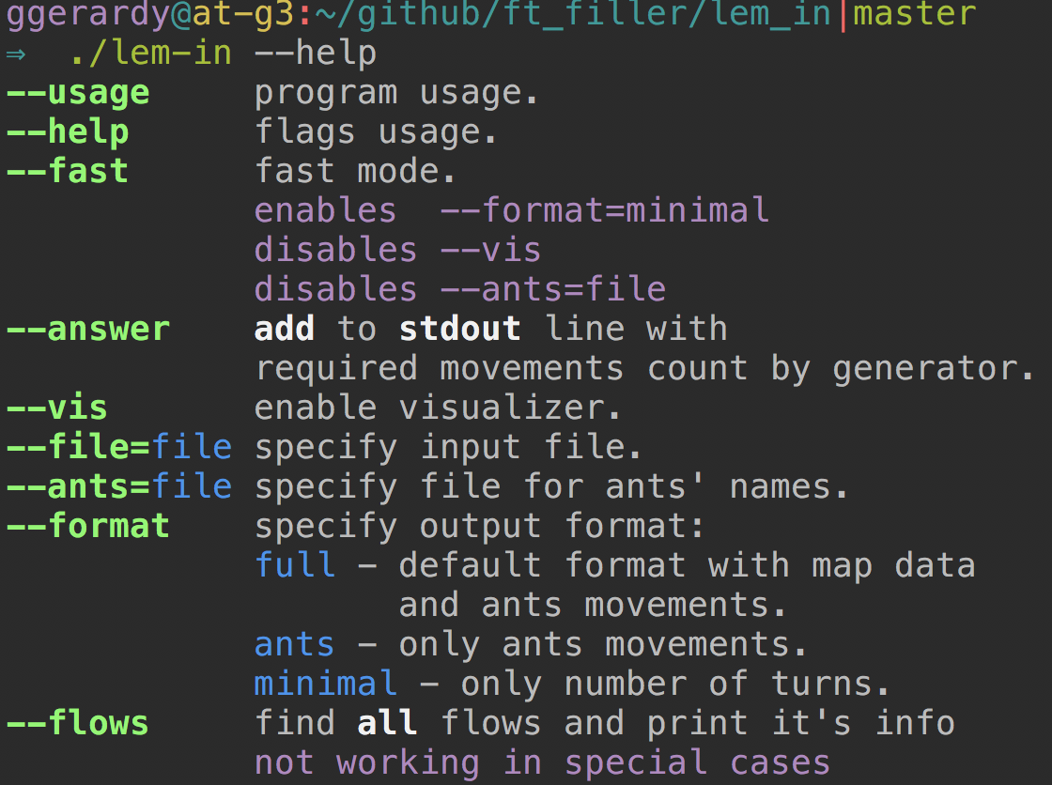Image resolution: width=1052 pixels, height=785 pixels.
Task: Click blue 'ants' format option
Action: [295, 644]
